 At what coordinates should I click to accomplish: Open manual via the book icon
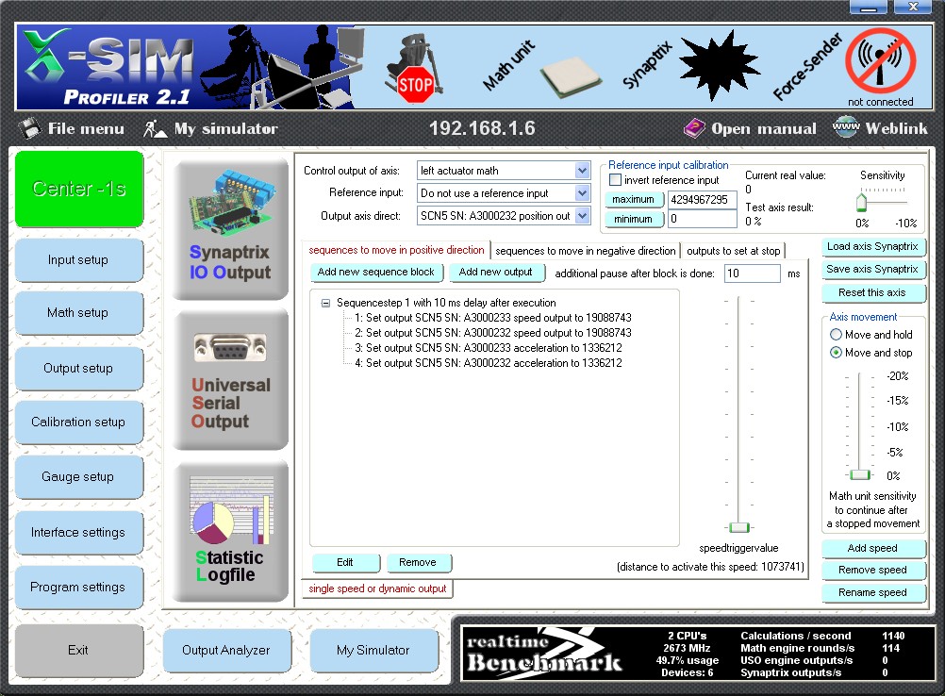pos(694,127)
